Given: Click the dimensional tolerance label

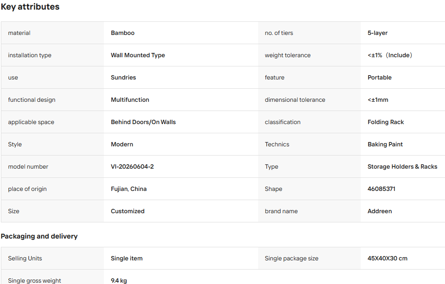Looking at the screenshot, I should pos(295,100).
